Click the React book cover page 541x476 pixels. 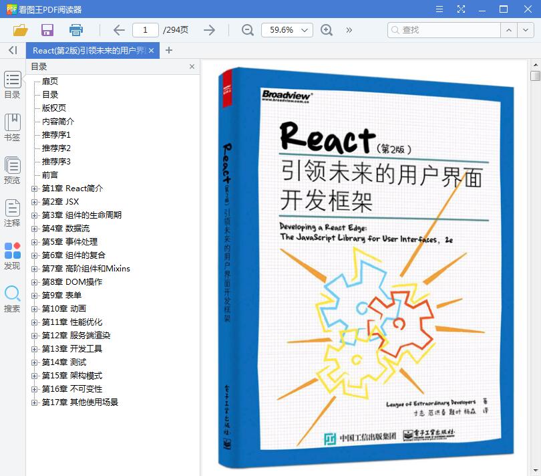click(x=366, y=267)
